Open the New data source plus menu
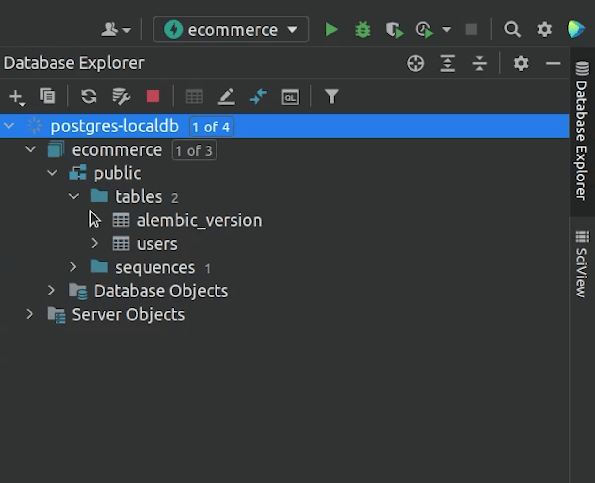The height and width of the screenshot is (483, 595). click(x=16, y=97)
